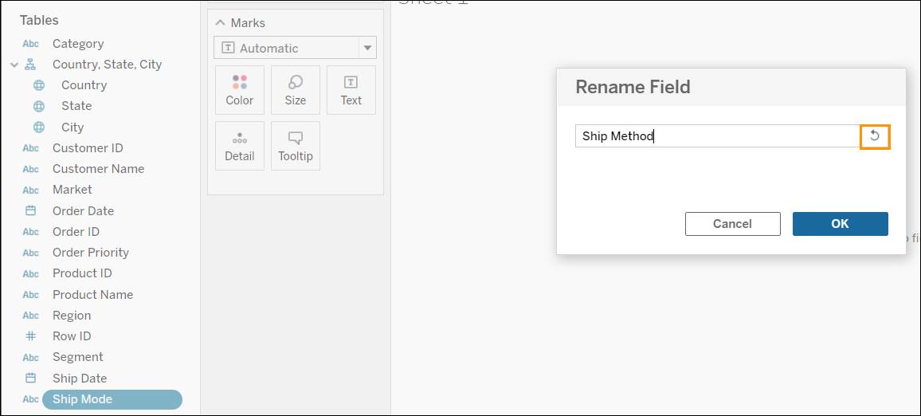Open the Size marks card

296,90
